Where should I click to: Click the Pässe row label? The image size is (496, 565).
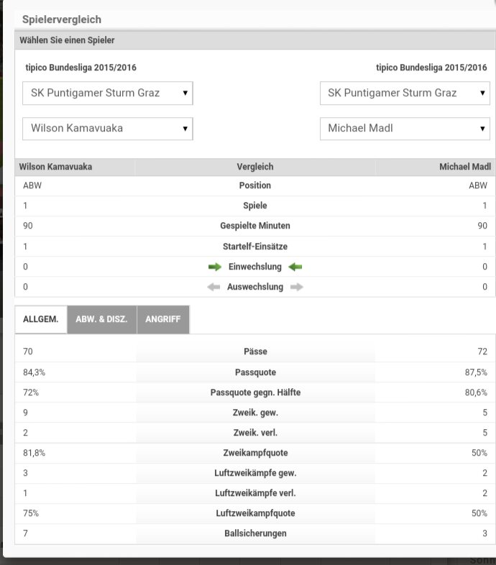(x=256, y=352)
